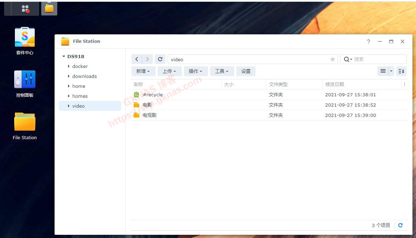Click the refresh icon in the path bar
The height and width of the screenshot is (238, 416).
click(160, 59)
